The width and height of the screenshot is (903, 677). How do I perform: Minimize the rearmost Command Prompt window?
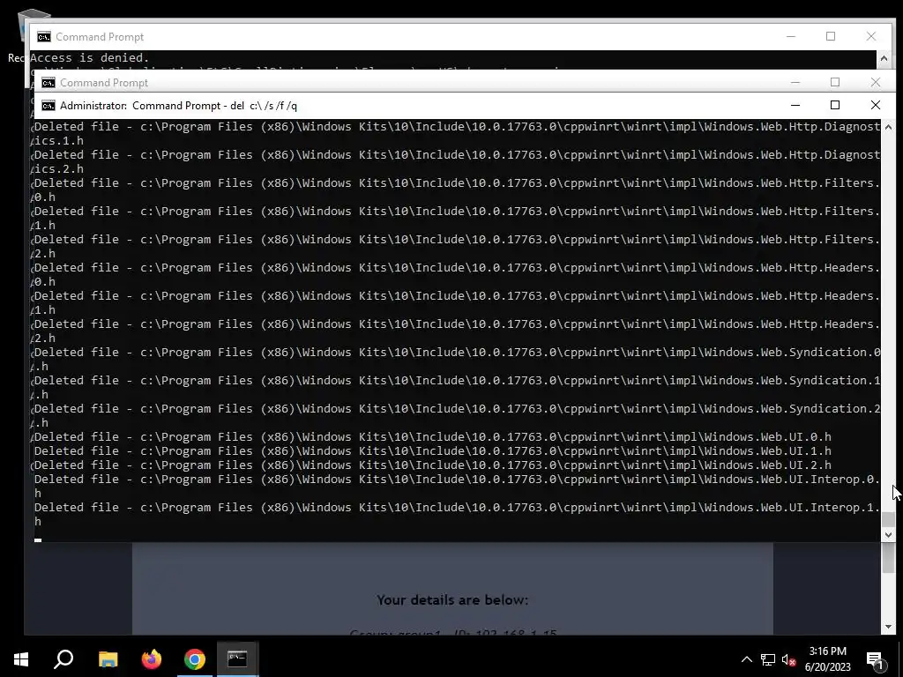791,36
